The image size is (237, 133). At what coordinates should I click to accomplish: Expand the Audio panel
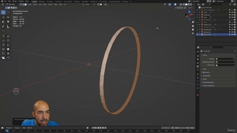coord(205,79)
